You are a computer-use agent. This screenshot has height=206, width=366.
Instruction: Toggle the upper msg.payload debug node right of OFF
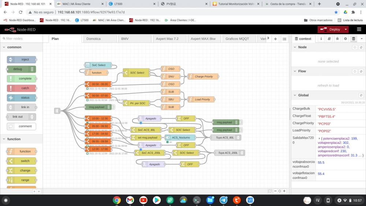[241, 122]
